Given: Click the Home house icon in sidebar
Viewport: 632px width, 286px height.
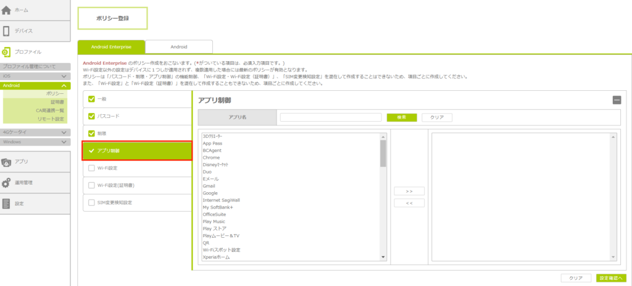Looking at the screenshot, I should point(7,11).
